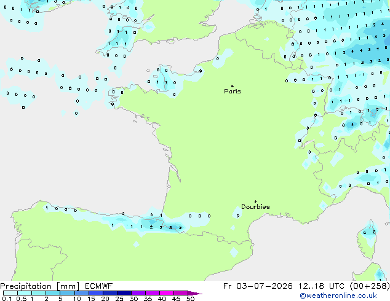Select the medium blue legend swatch after 10
The image size is (390, 301).
pos(82,293)
